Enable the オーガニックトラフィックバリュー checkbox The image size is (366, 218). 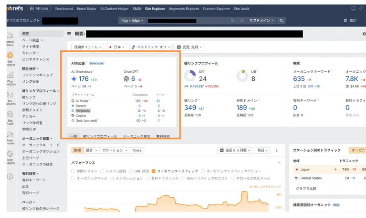(202, 171)
